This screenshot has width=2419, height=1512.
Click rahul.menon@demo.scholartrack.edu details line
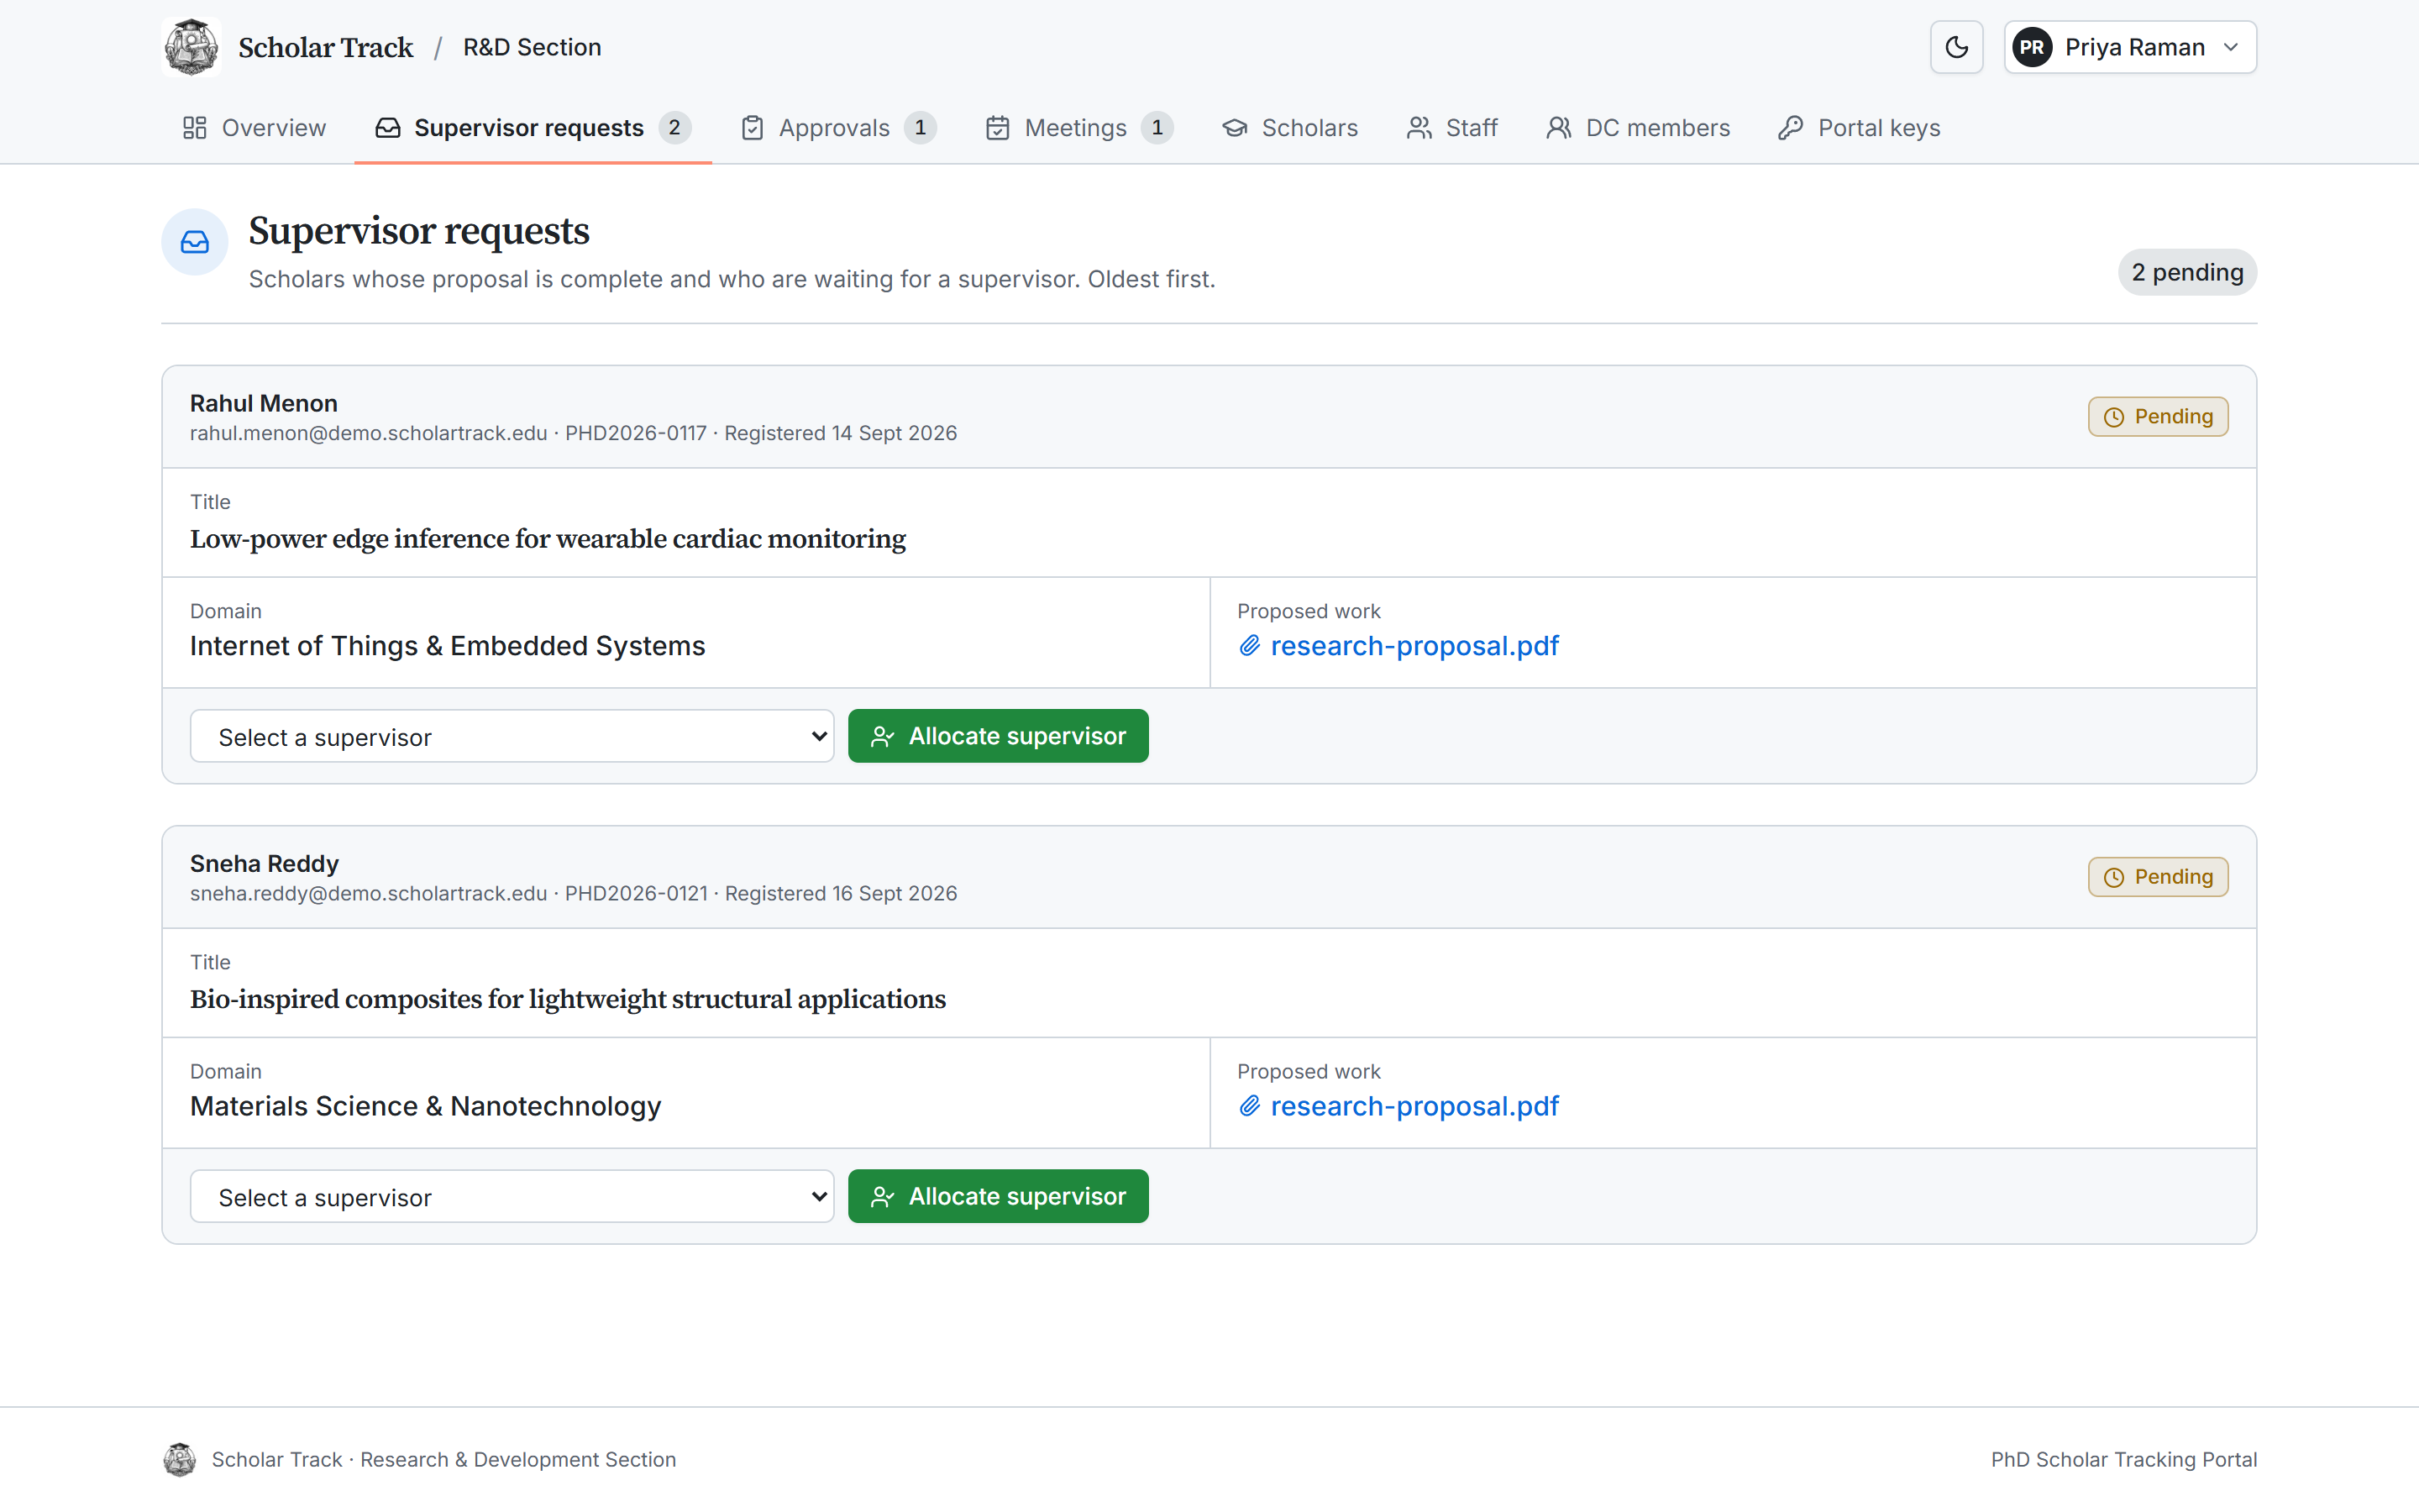(x=574, y=433)
